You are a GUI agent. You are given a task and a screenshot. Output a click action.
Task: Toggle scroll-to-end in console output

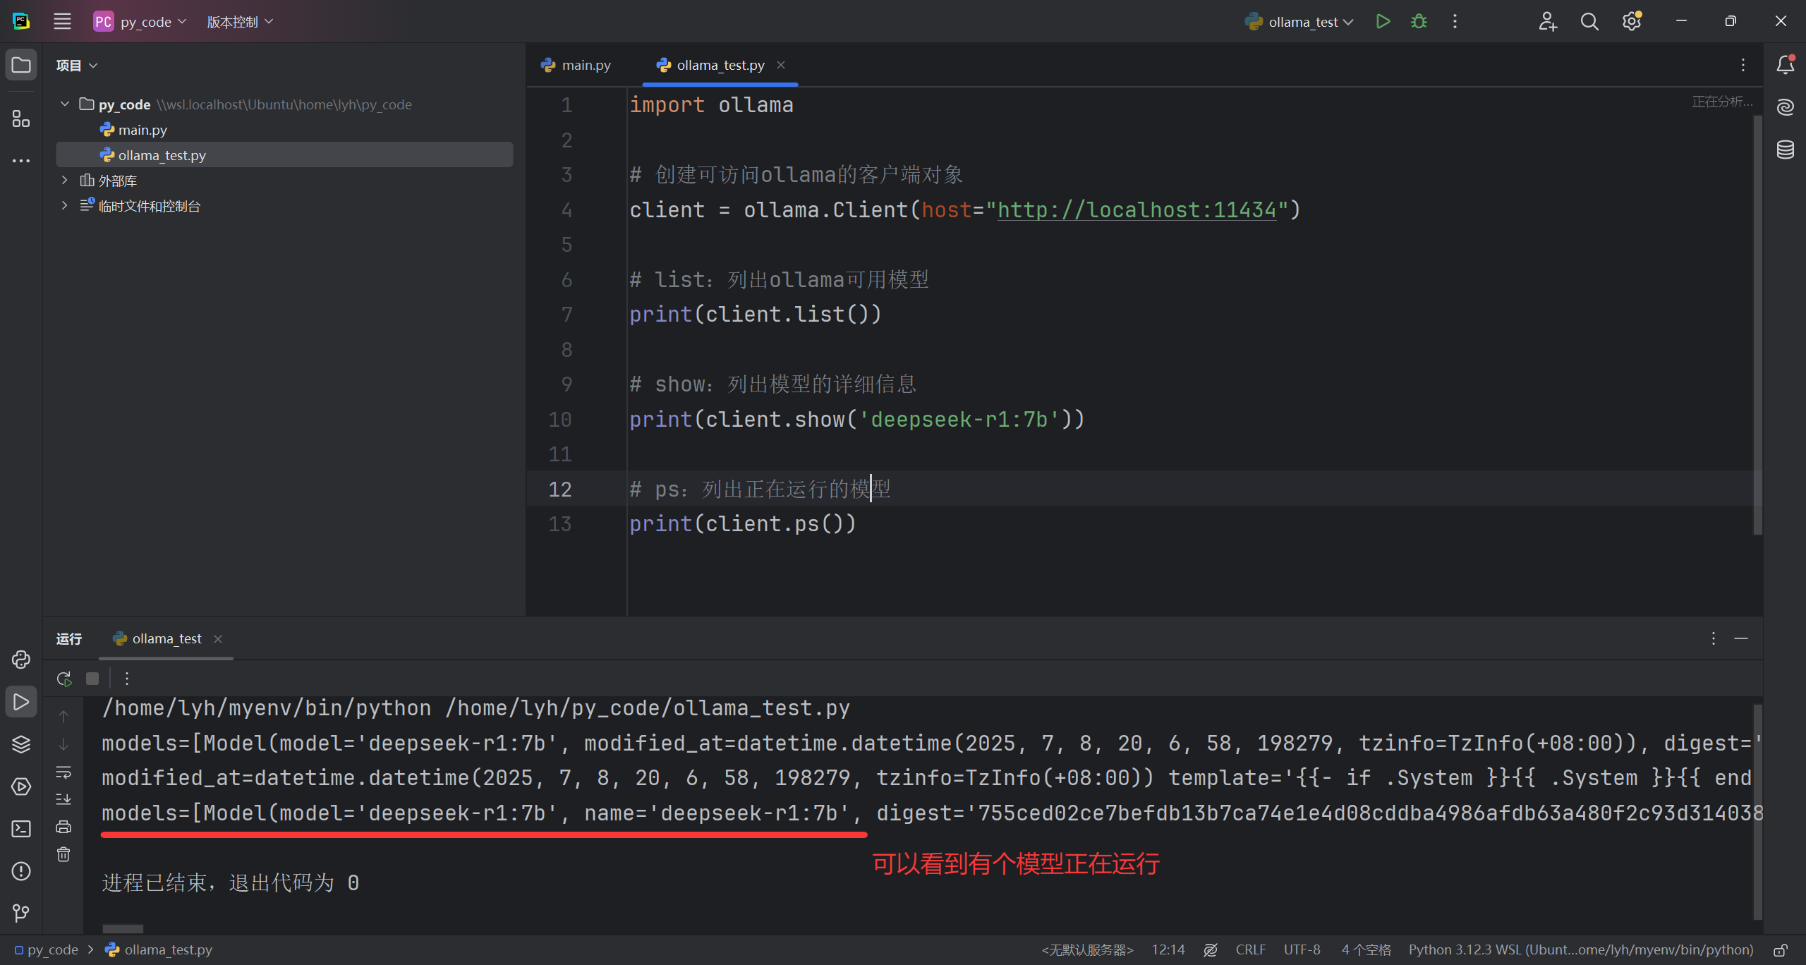click(x=63, y=799)
